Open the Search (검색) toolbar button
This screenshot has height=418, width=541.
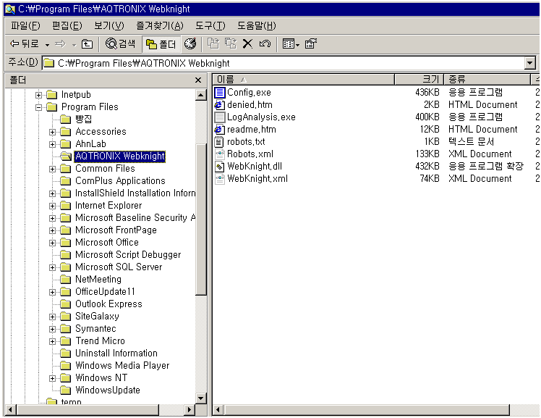pyautogui.click(x=120, y=44)
